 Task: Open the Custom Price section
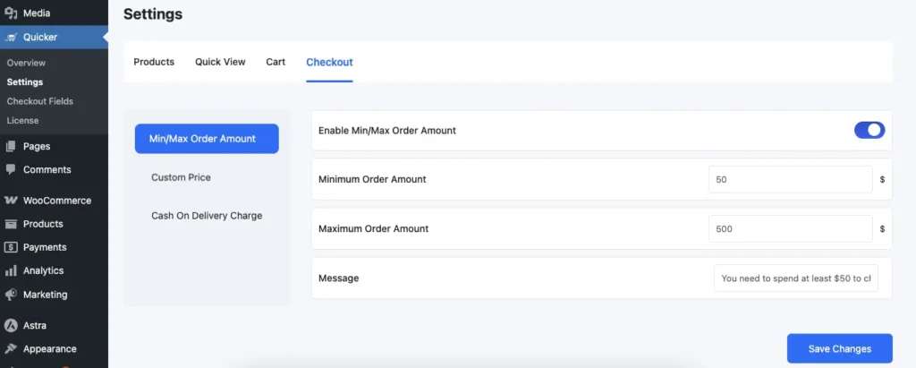[x=181, y=177]
